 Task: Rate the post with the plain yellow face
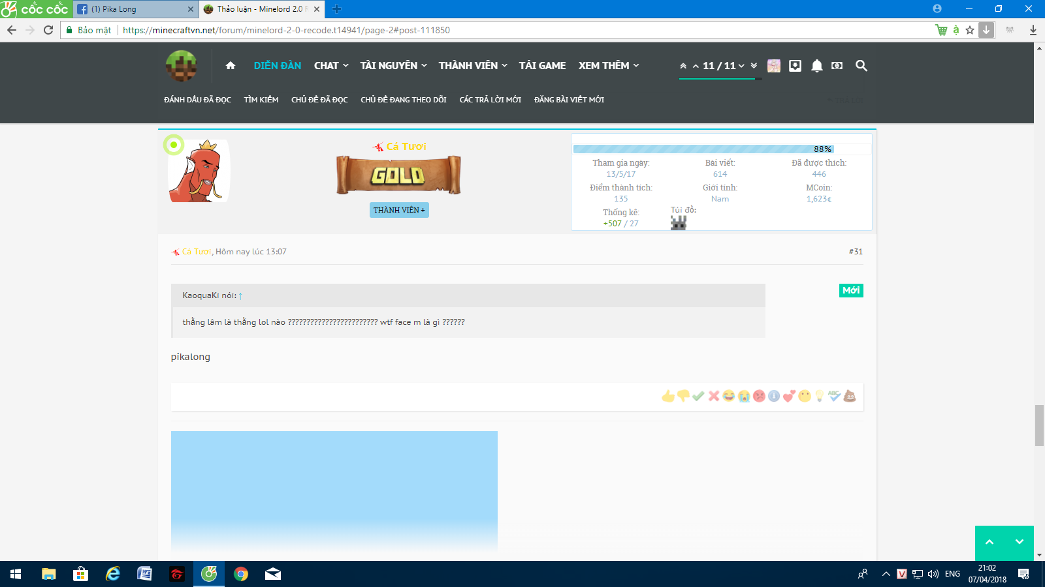(x=805, y=396)
